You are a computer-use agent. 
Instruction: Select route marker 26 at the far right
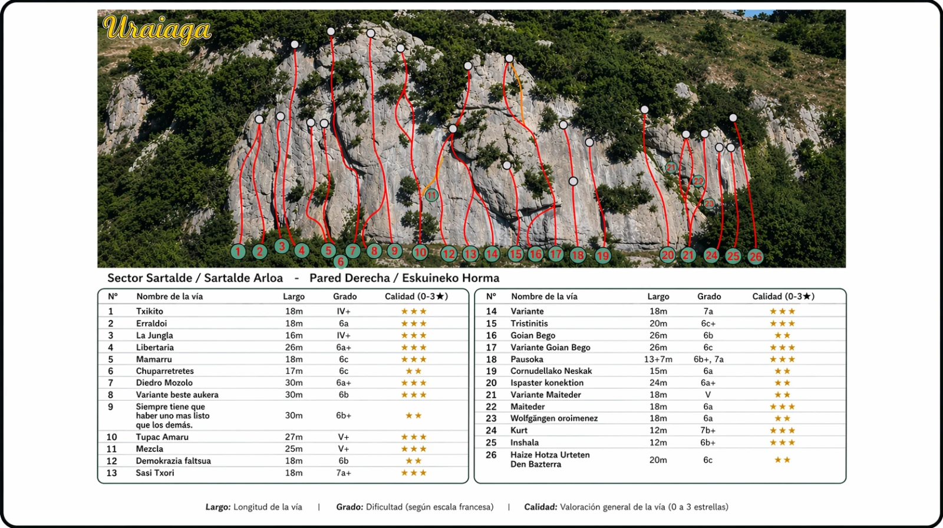click(x=755, y=256)
